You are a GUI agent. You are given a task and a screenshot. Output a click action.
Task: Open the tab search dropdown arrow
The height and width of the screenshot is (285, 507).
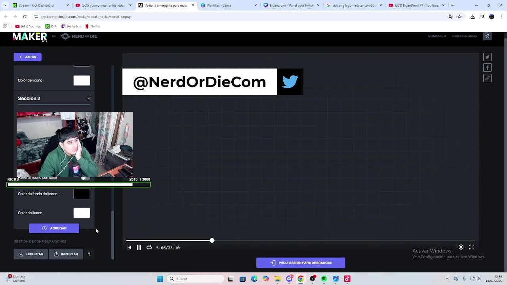[6, 6]
